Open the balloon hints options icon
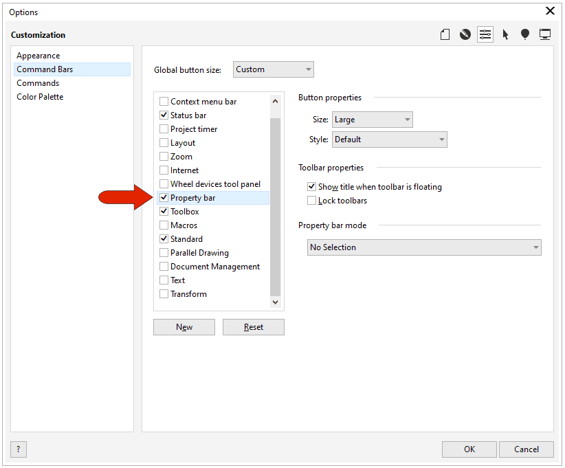The width and height of the screenshot is (565, 468). [x=525, y=34]
